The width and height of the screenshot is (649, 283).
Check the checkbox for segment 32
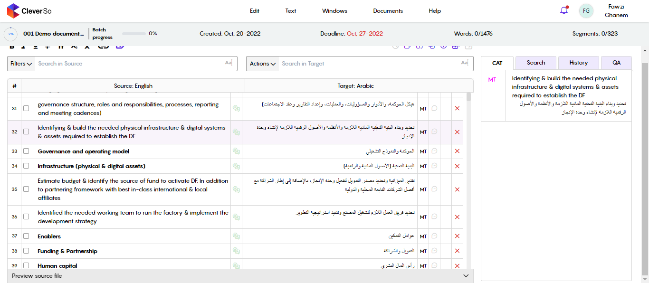26,132
